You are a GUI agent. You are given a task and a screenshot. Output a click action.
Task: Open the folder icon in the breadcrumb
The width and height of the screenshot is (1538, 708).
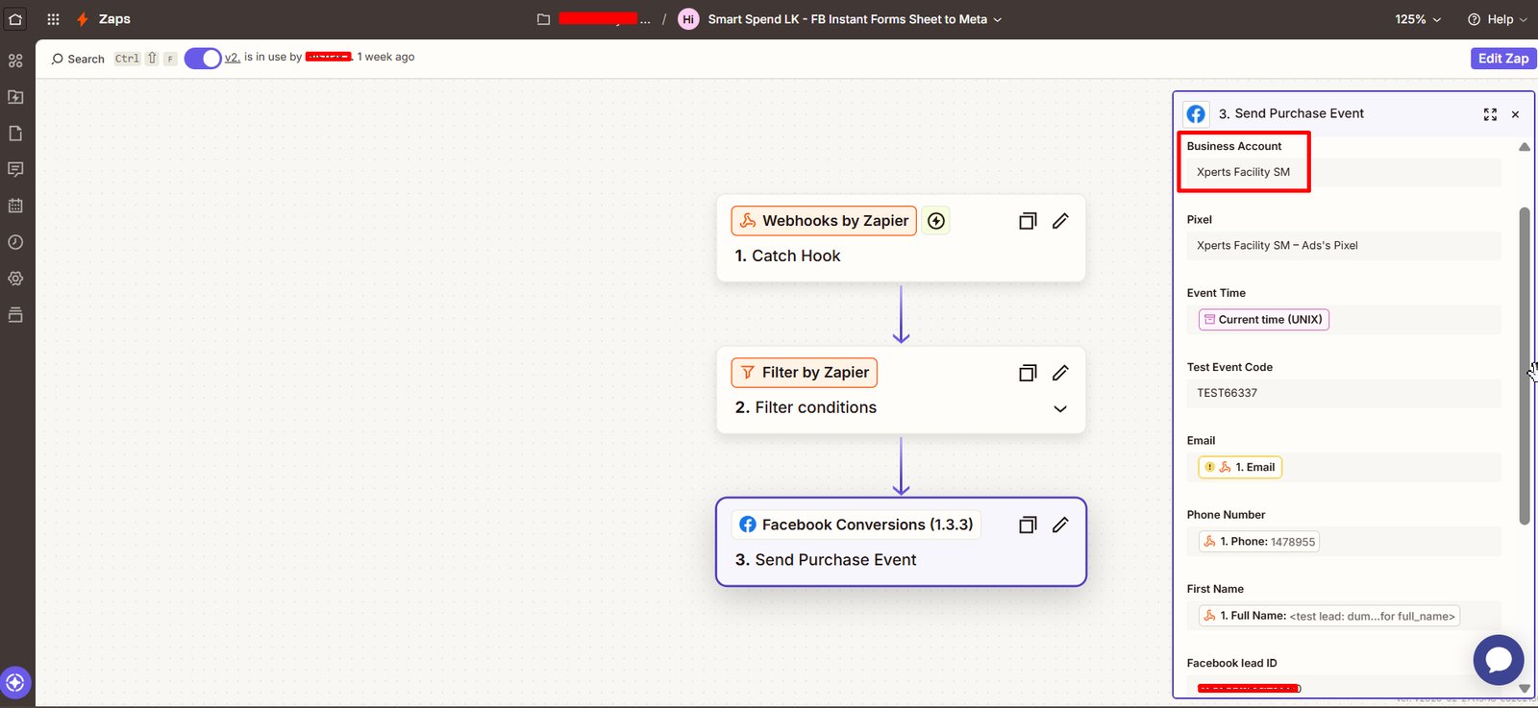tap(543, 19)
